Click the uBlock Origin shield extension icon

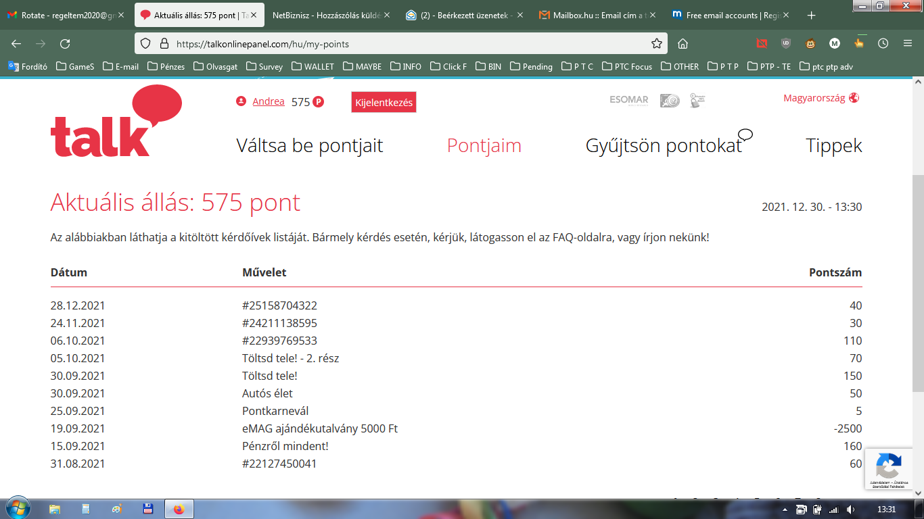pos(785,43)
